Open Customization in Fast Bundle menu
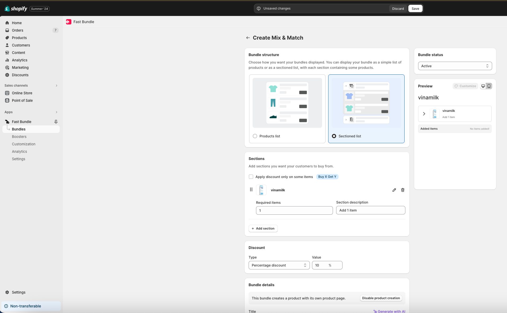 (x=24, y=144)
